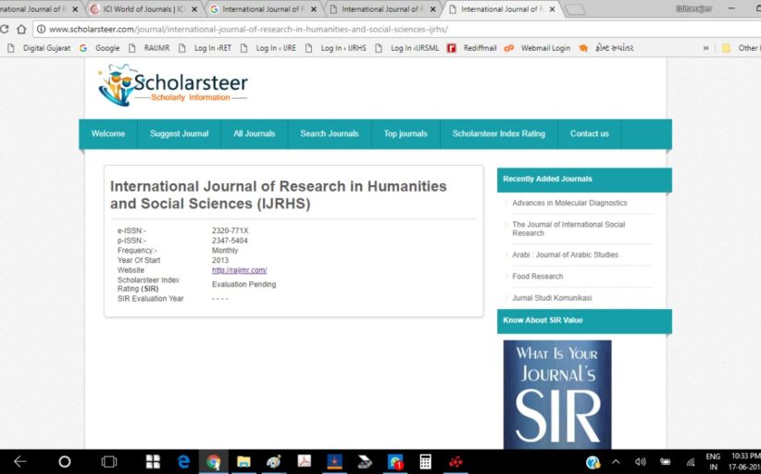Open the RAIJMR bookmark
This screenshot has width=761, height=474.
pos(149,48)
